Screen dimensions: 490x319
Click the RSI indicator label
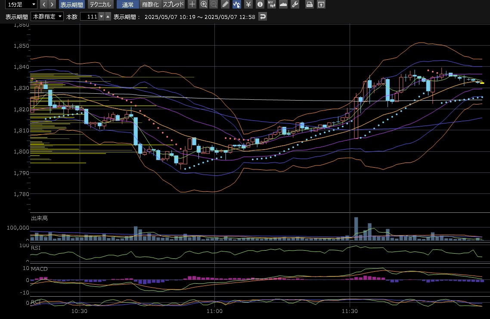36,248
